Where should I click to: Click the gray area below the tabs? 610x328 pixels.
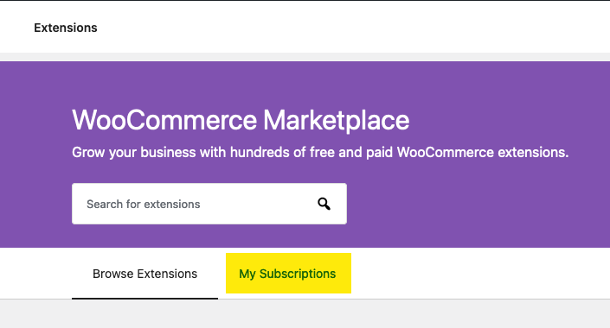pyautogui.click(x=305, y=313)
